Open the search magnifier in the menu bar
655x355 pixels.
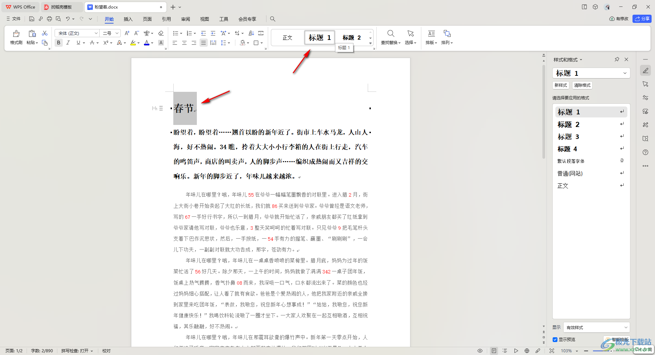273,19
